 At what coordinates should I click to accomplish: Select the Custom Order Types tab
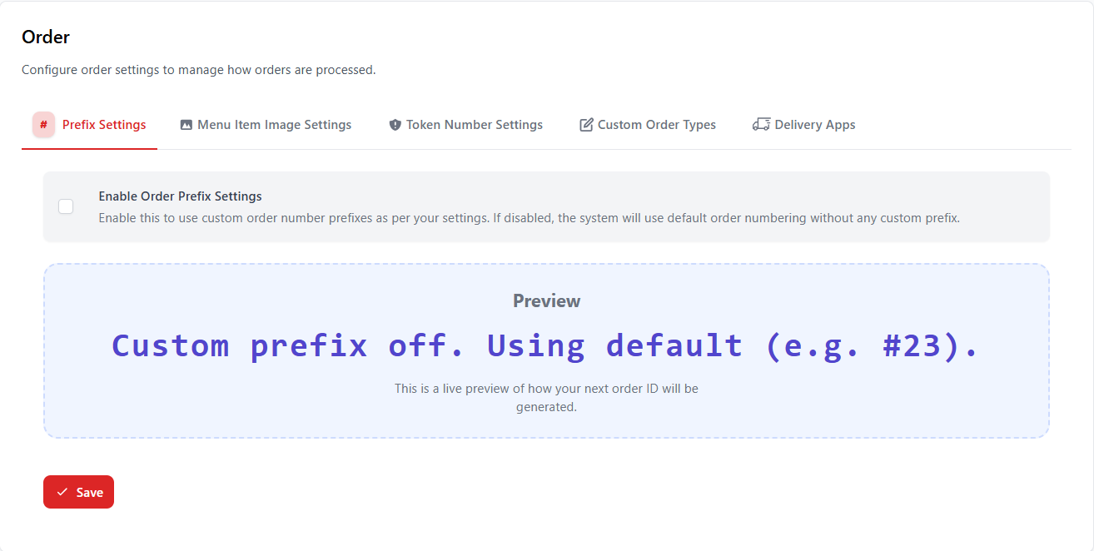(656, 125)
